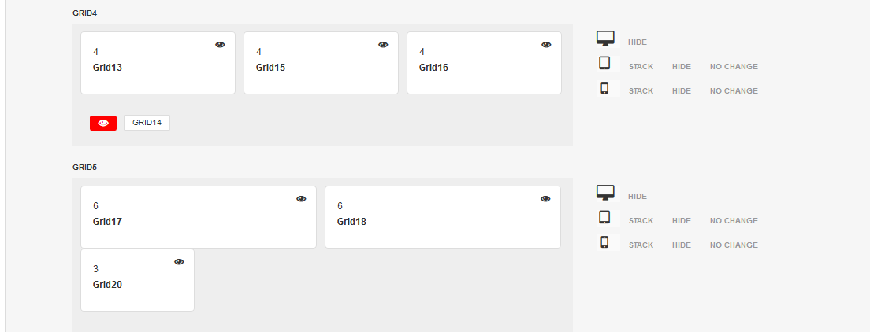The width and height of the screenshot is (870, 332).
Task: Set GRID5 mobile option to STACK
Action: click(641, 245)
